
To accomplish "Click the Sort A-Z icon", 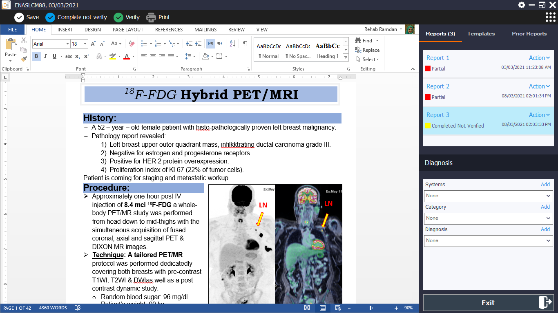I will (232, 44).
